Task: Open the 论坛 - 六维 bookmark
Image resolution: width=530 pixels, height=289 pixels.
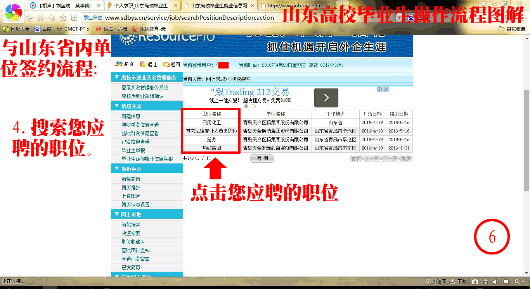Action: tap(111, 29)
